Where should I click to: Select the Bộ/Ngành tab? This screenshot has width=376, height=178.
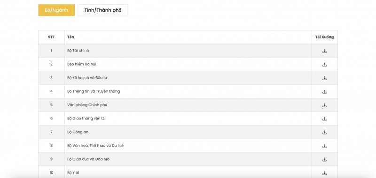click(56, 10)
